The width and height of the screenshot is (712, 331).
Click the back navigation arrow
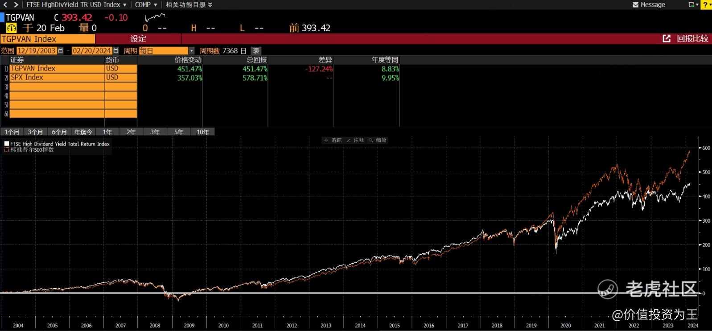pos(5,4)
